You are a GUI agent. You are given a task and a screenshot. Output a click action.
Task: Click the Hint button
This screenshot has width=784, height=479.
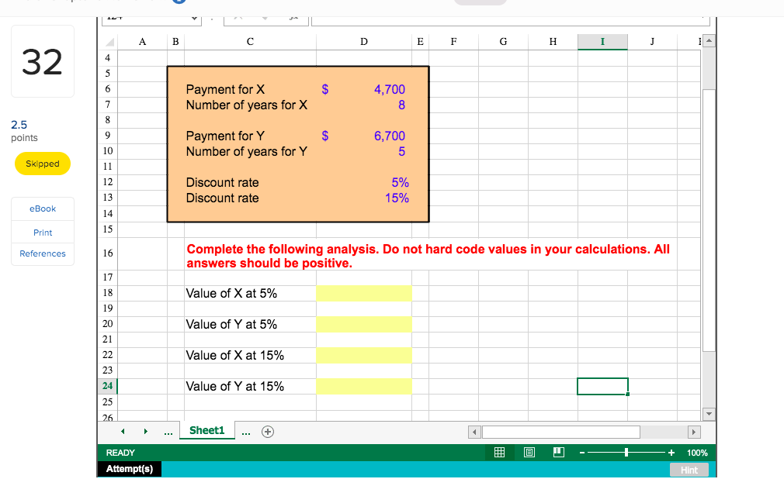pos(689,469)
